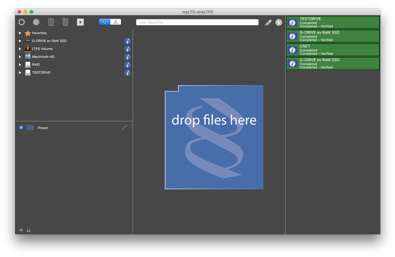Viewport: 395px width, 257px height.
Task: Click the @ email notification icon
Action: click(36, 22)
